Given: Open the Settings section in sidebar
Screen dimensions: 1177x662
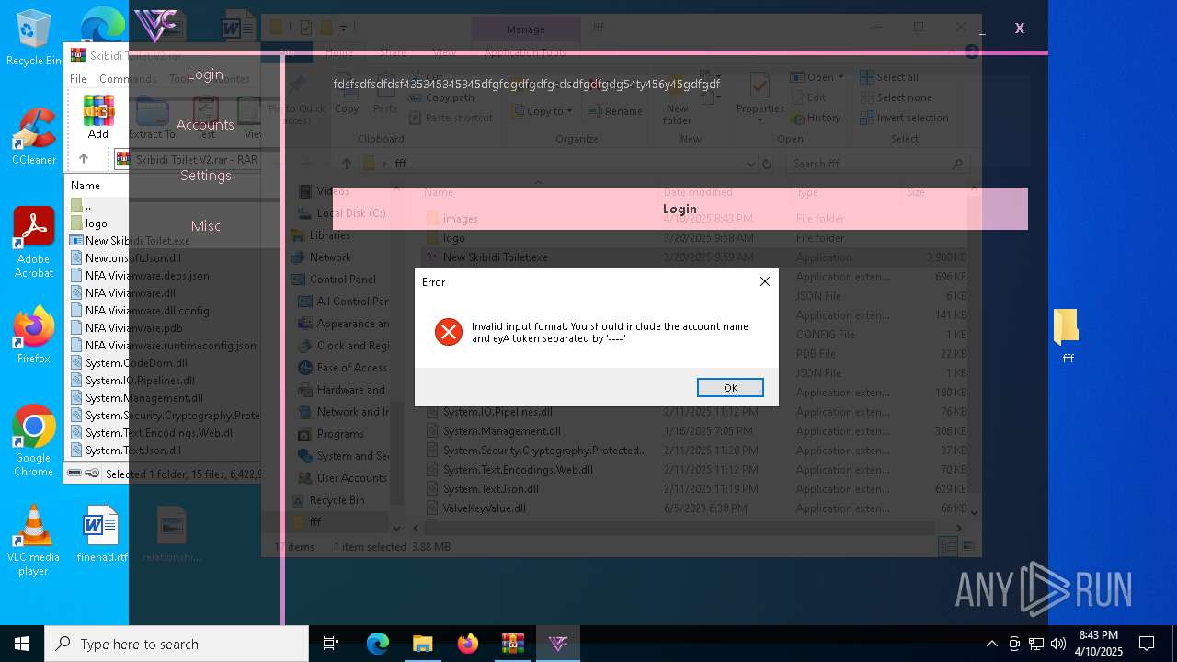Looking at the screenshot, I should point(205,176).
